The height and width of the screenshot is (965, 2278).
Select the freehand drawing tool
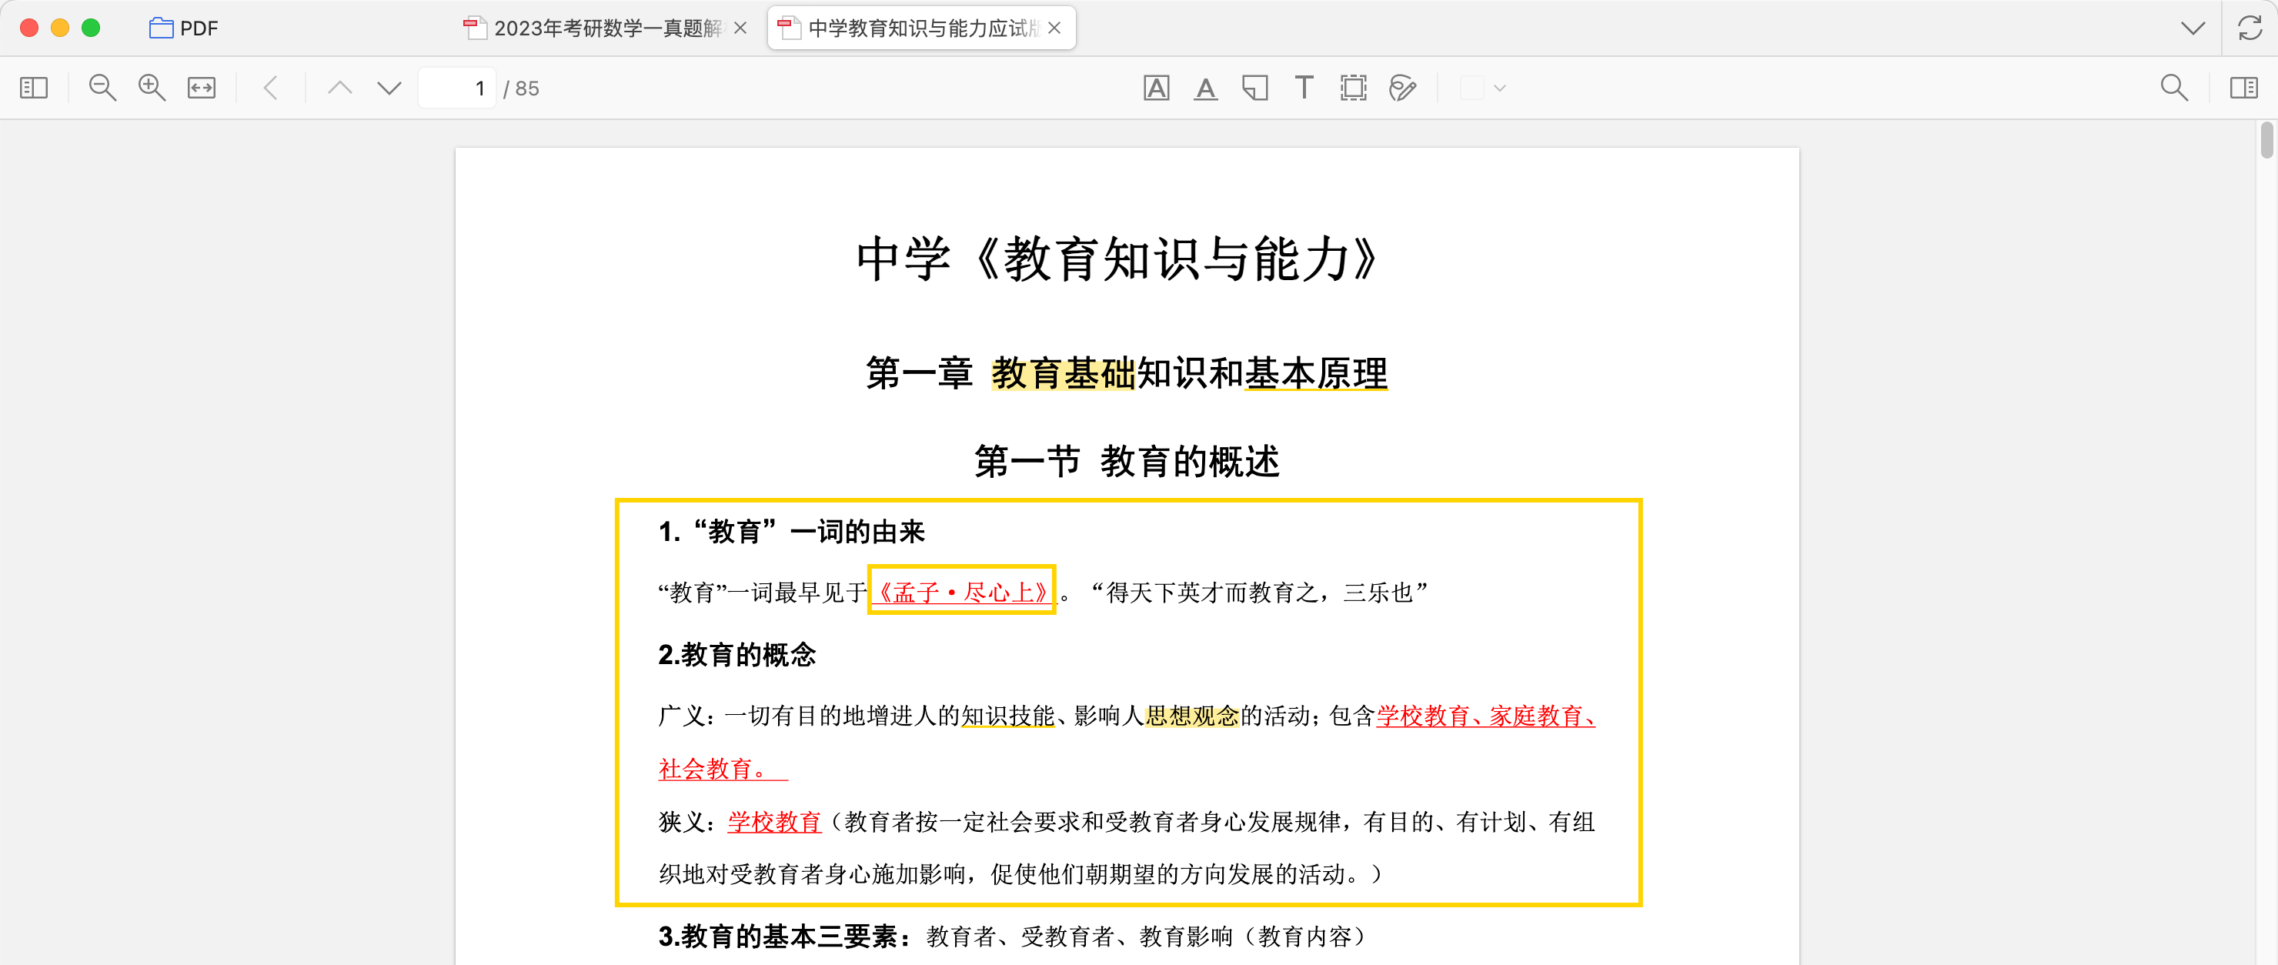coord(1402,88)
